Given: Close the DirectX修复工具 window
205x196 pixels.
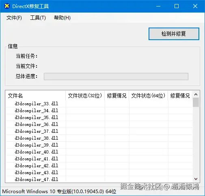Looking at the screenshot, I should pyautogui.click(x=195, y=6).
